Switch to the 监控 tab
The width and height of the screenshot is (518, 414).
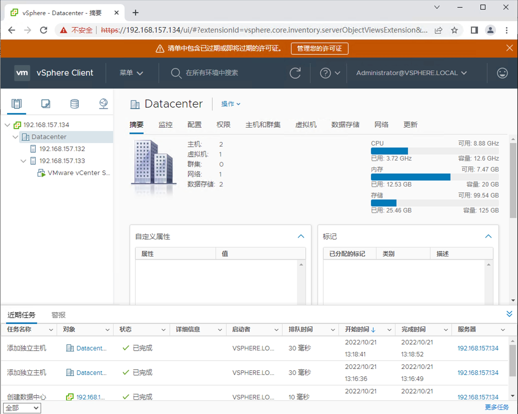pos(165,124)
